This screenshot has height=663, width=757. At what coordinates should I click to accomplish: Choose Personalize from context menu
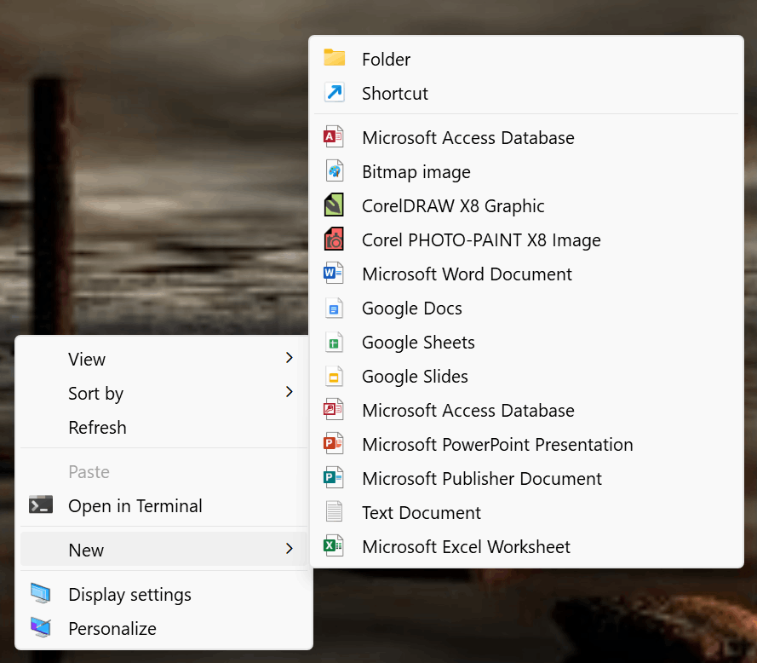[x=164, y=628]
